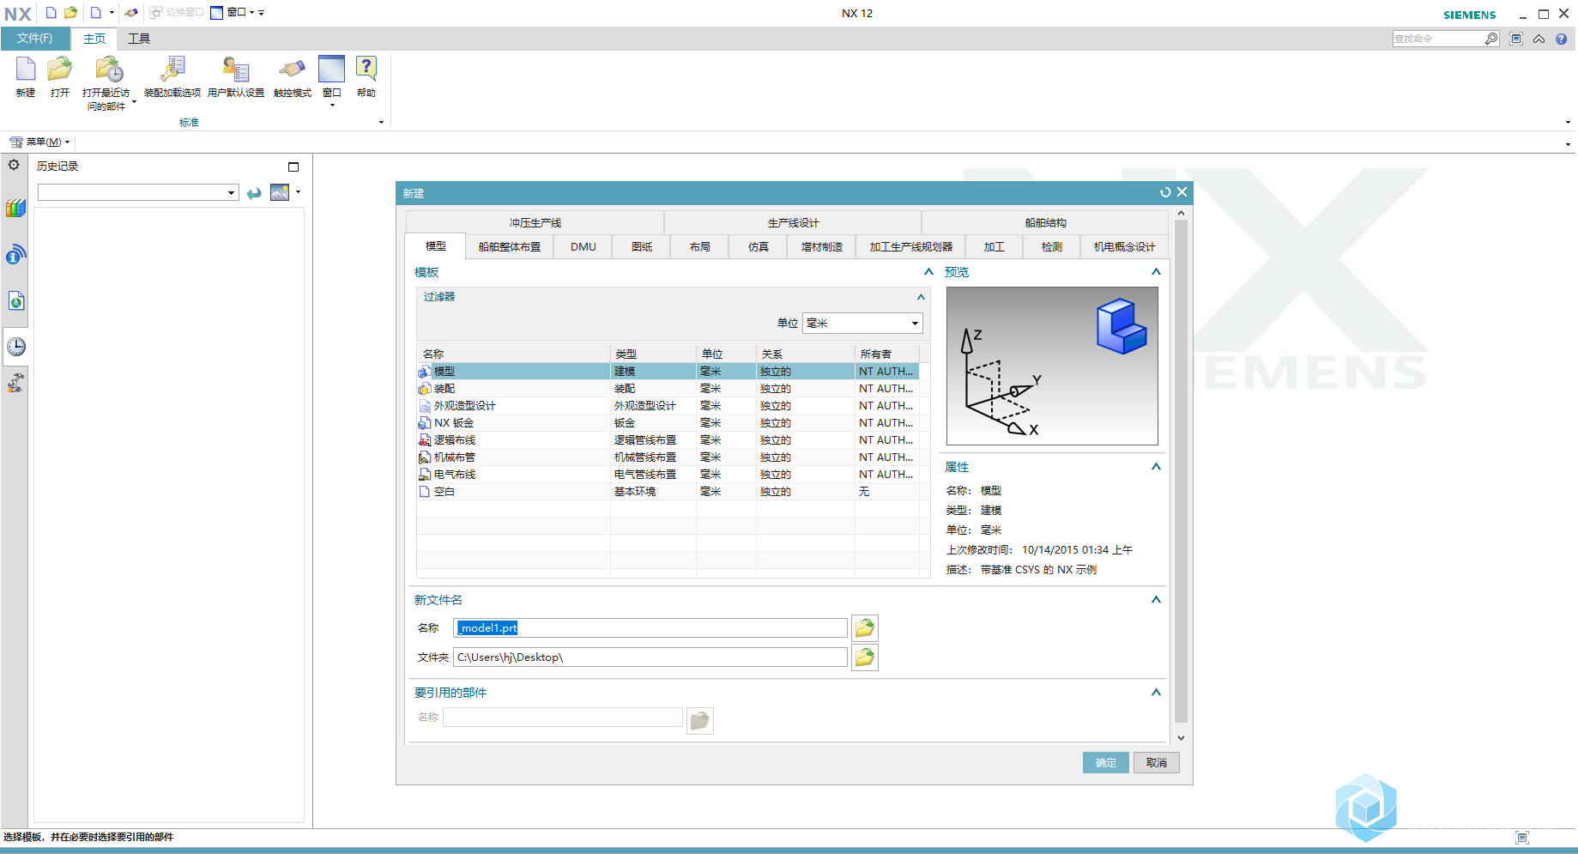Click the 取消 button
This screenshot has height=854, width=1578.
[x=1157, y=763]
